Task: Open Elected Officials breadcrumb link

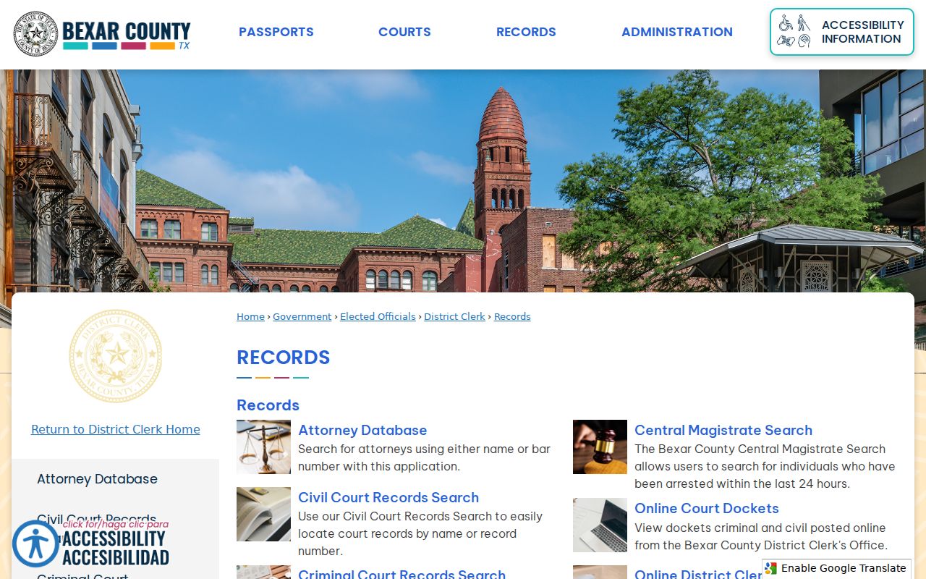Action: coord(378,316)
